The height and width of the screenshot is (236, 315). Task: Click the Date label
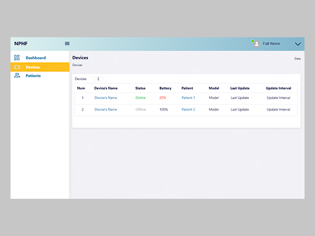298,59
